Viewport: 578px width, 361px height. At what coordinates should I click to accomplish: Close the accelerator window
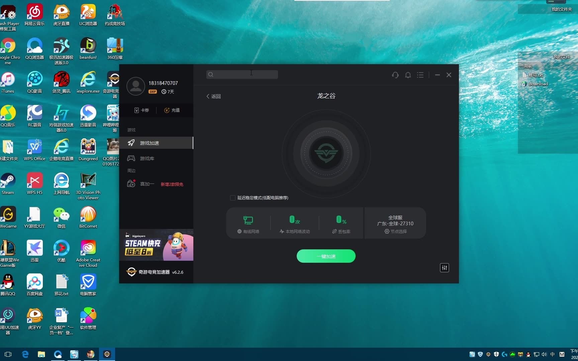(449, 75)
